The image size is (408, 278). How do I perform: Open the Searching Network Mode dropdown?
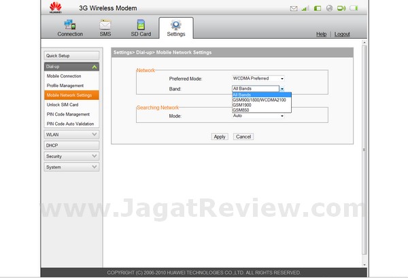[258, 116]
